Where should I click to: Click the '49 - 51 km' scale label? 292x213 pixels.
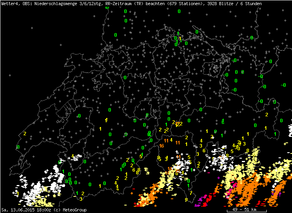point(244,210)
